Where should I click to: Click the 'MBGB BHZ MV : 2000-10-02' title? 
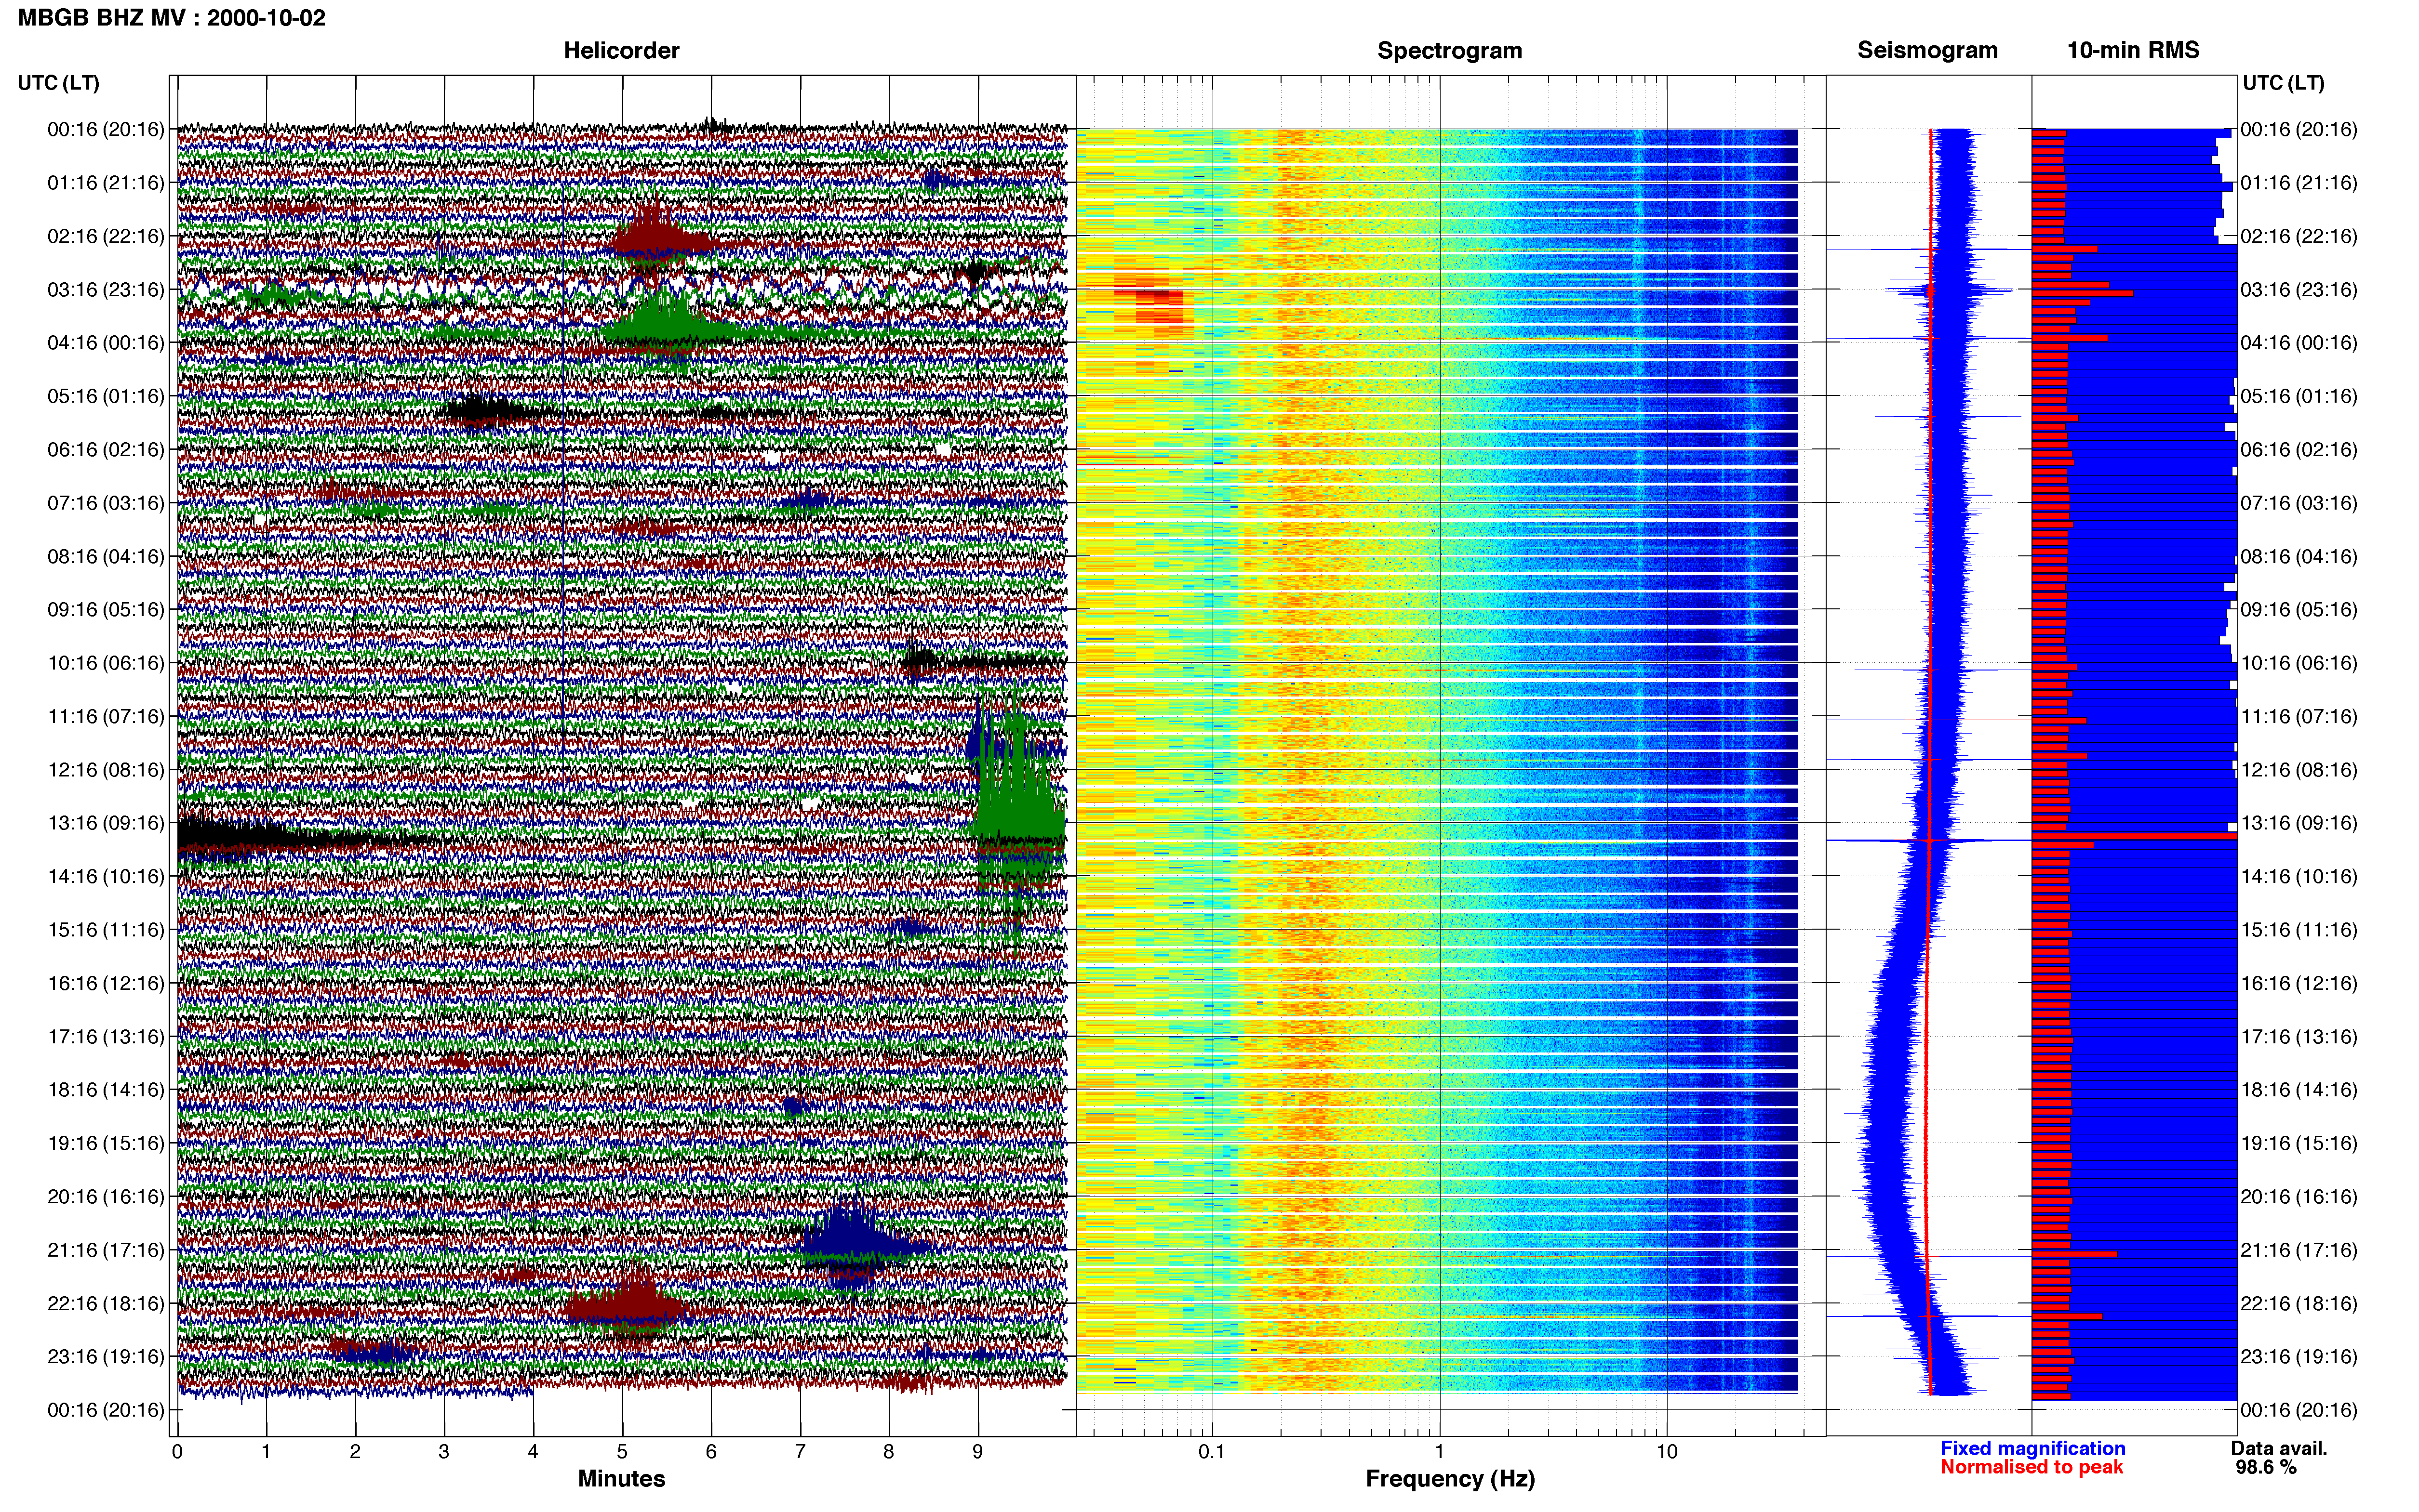point(171,18)
